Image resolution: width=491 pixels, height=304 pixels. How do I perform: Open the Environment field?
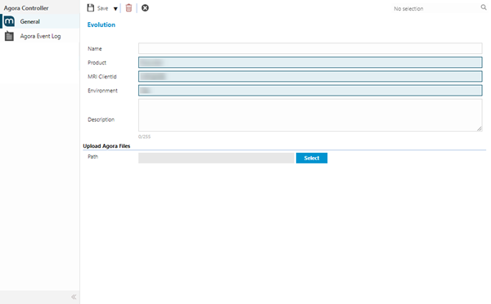coord(310,91)
